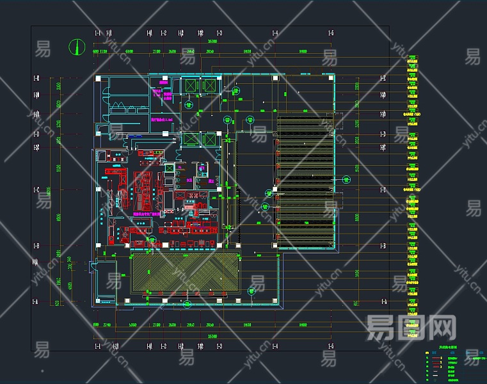Pick axis label 1-E right of the plan
Image resolution: width=487 pixels, height=384 pixels.
click(x=383, y=78)
